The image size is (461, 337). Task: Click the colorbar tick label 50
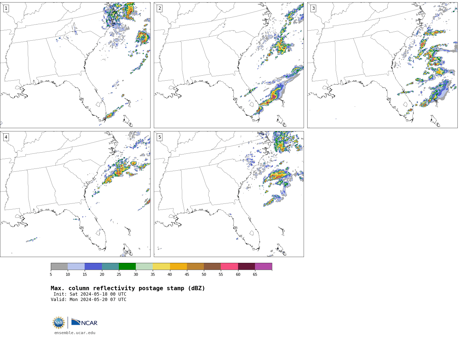point(204,275)
